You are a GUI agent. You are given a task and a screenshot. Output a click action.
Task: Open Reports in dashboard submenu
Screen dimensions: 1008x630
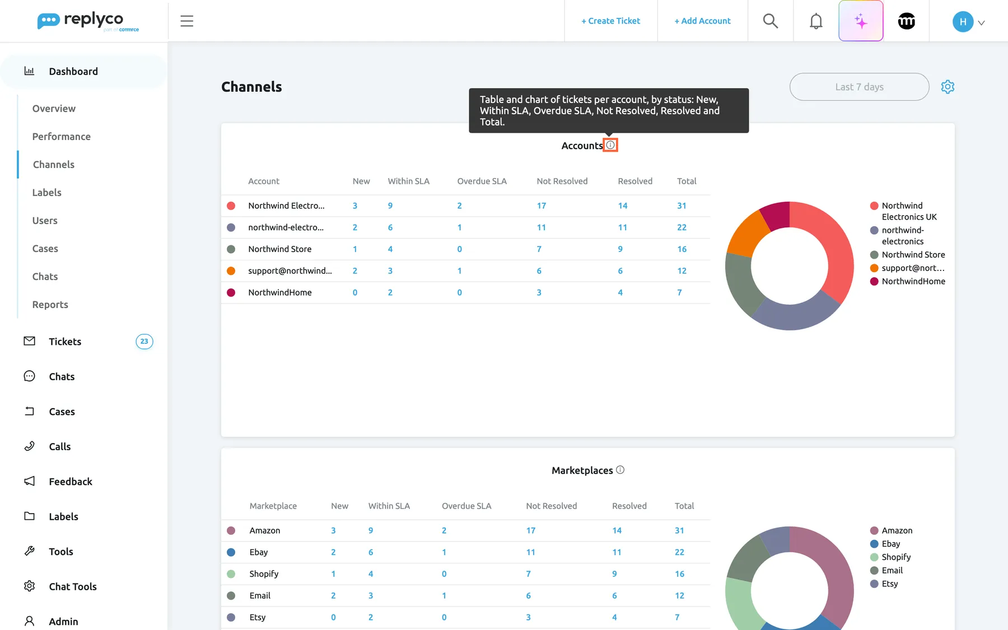click(50, 305)
